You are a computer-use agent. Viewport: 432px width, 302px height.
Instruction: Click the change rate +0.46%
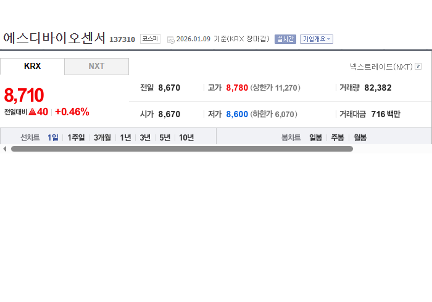click(72, 112)
